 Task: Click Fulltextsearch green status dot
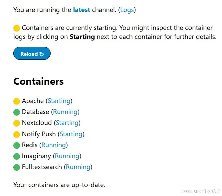coord(17,167)
